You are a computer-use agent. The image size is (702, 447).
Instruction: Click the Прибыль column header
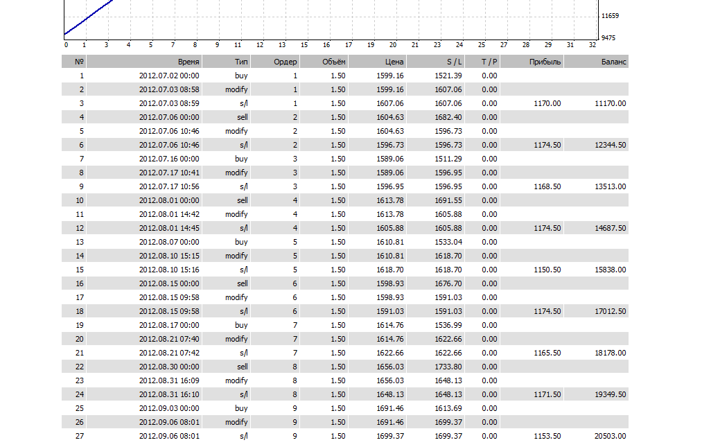[532, 62]
